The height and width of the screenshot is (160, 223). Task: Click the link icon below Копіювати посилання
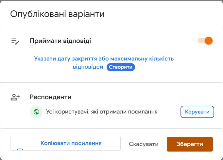coord(20,150)
